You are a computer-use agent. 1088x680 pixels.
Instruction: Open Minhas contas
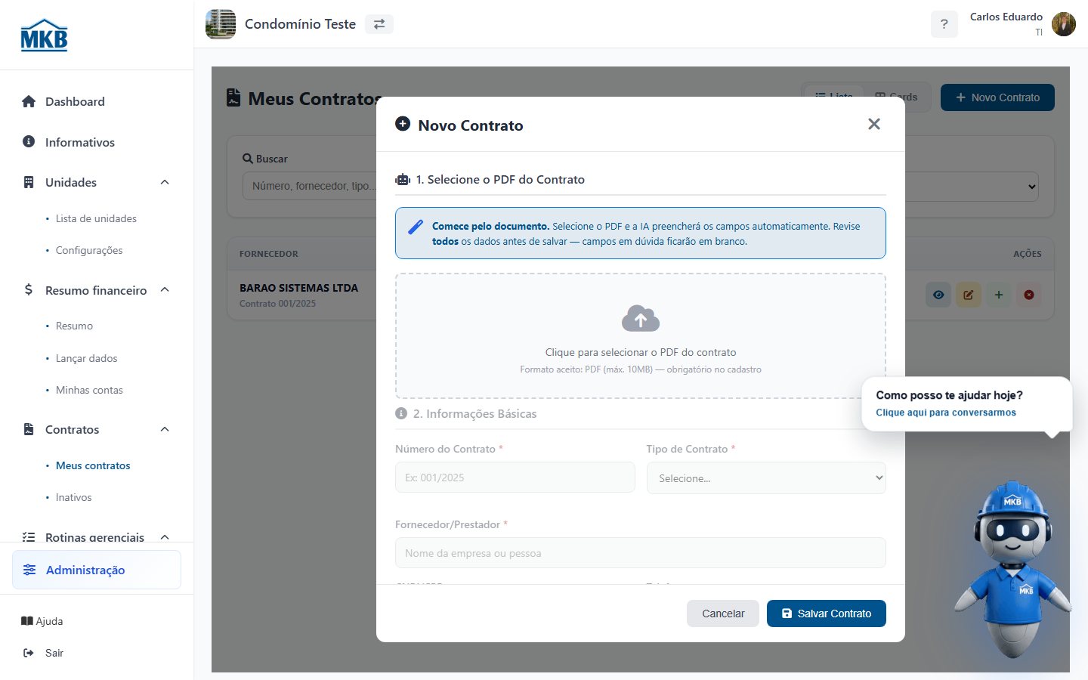tap(89, 390)
